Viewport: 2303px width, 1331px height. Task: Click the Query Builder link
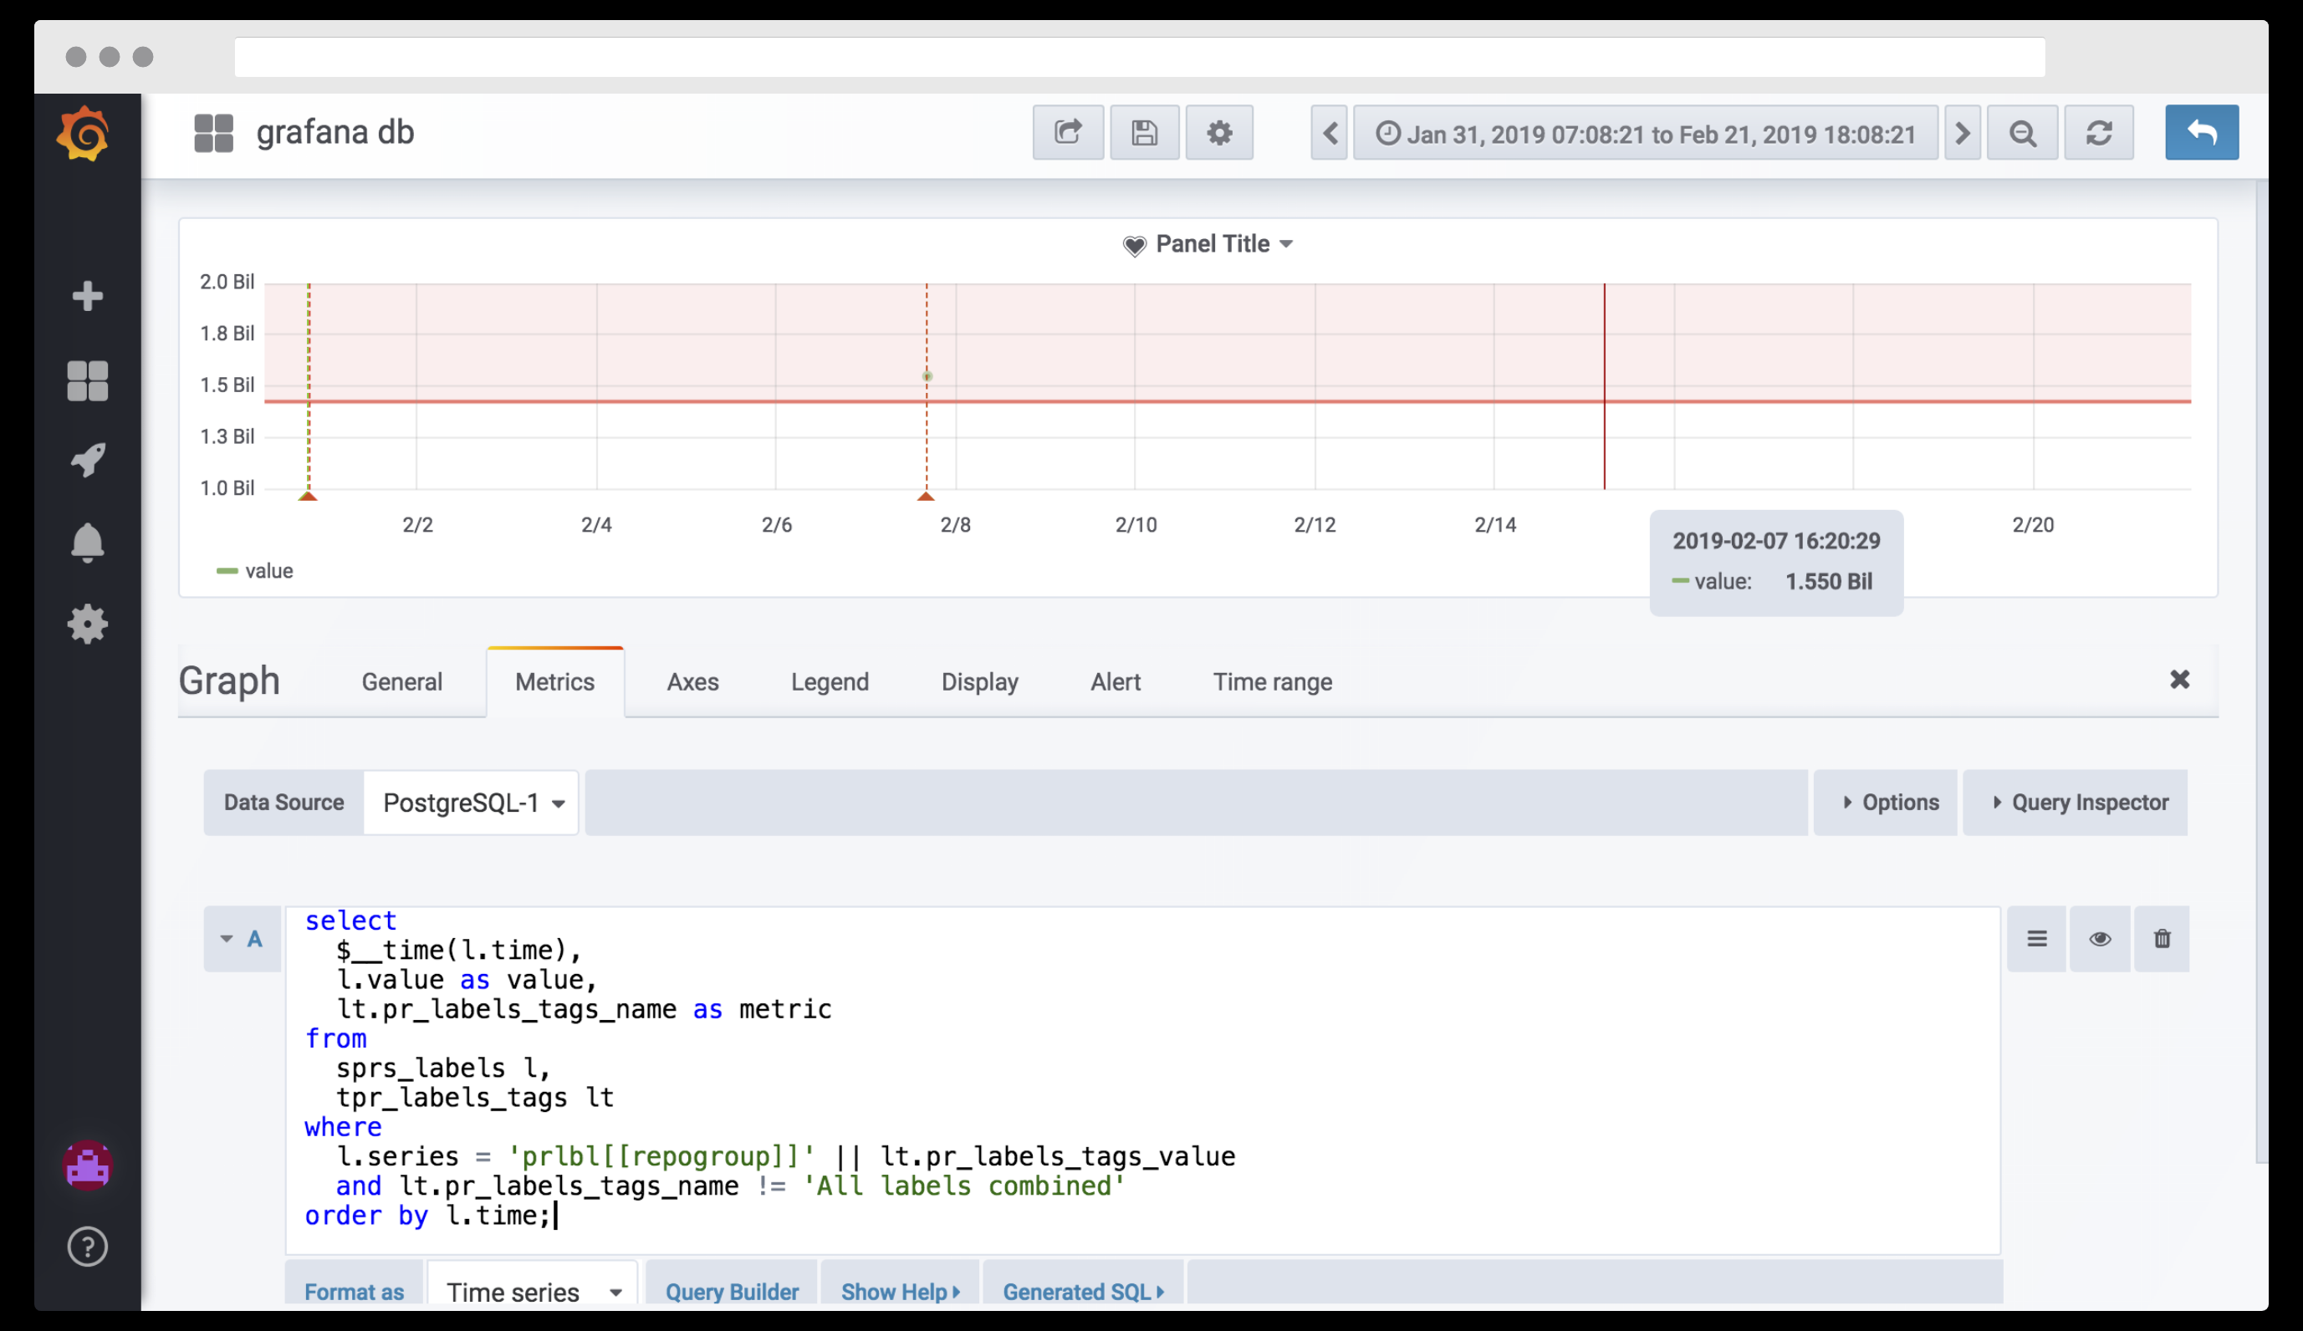731,1291
